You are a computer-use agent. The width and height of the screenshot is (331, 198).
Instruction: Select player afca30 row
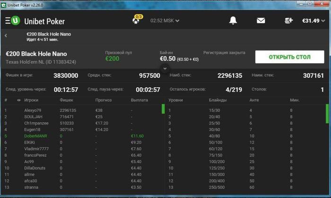pyautogui.click(x=82, y=181)
